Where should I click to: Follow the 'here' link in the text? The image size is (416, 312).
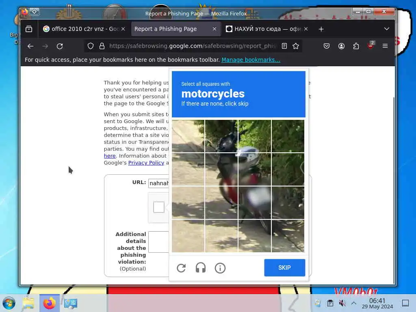110,156
